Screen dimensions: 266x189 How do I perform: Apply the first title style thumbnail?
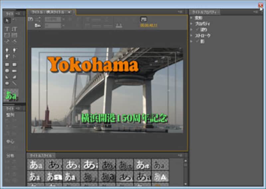pos(36,164)
